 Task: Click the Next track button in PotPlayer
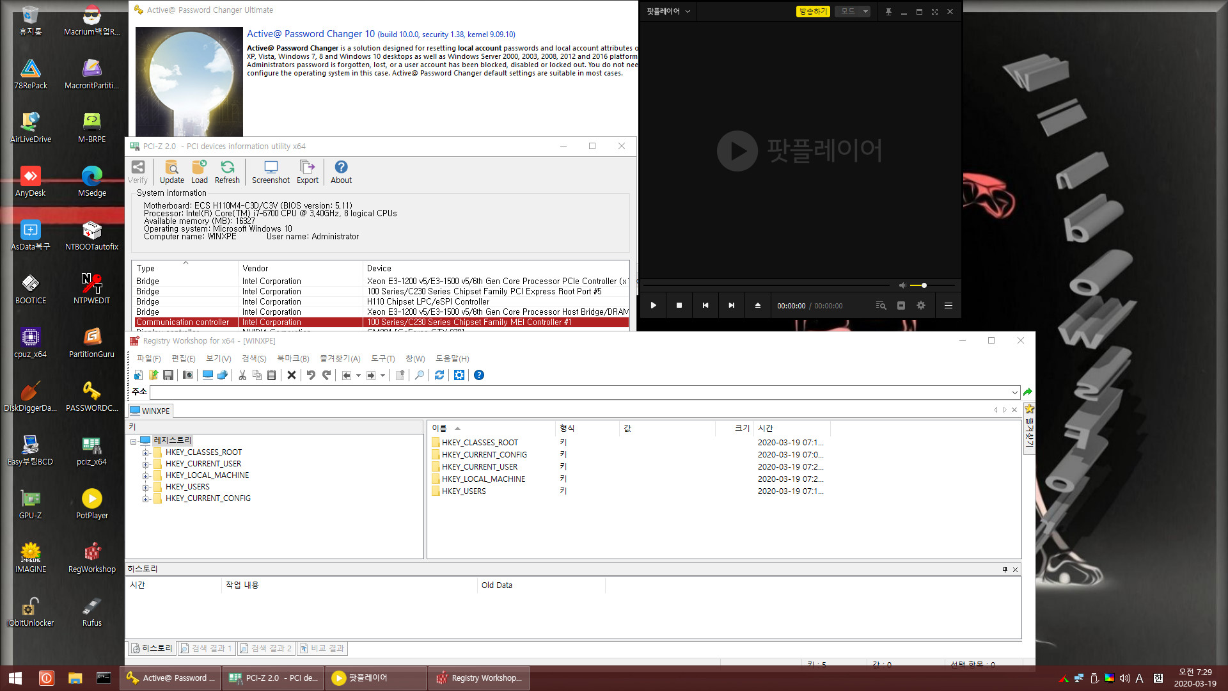(732, 306)
